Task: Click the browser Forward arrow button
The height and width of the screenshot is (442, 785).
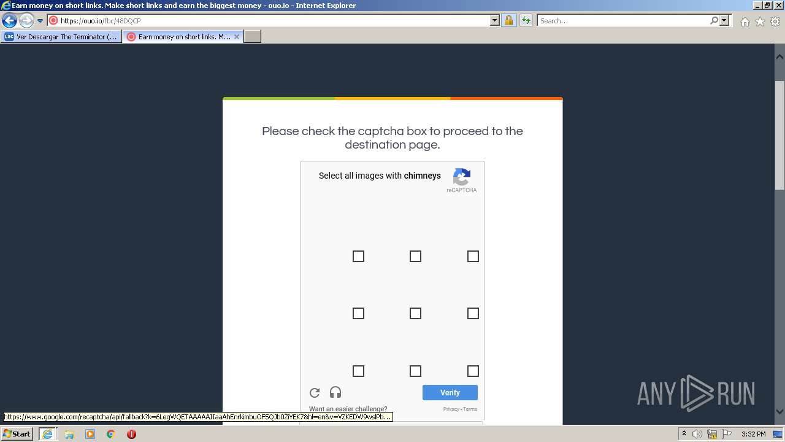Action: tap(26, 20)
